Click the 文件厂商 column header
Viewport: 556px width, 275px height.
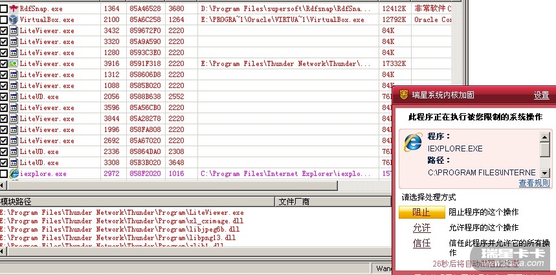333,202
